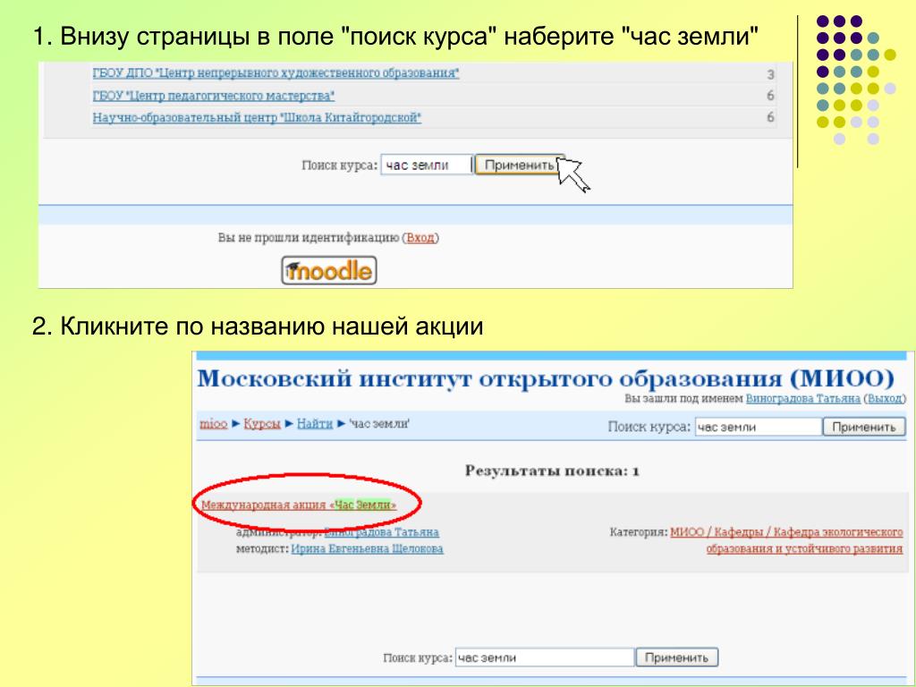Image resolution: width=916 pixels, height=687 pixels.
Task: Click the Moodle logo in the footer
Action: (x=329, y=270)
